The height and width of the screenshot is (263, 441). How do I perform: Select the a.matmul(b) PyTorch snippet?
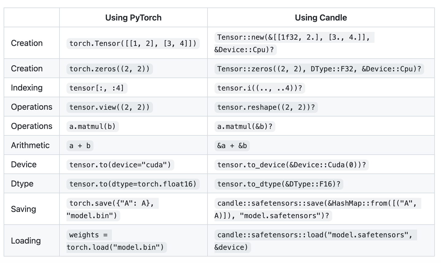click(92, 126)
